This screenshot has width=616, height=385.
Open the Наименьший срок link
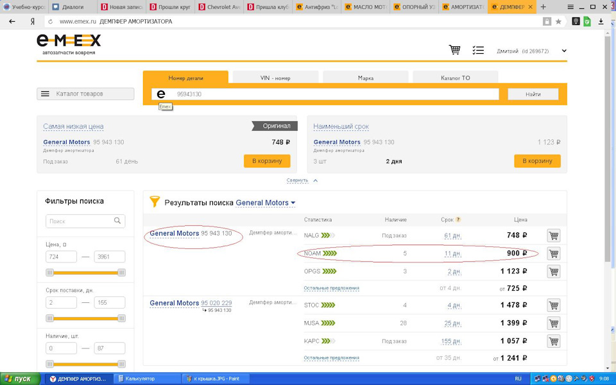coord(341,126)
